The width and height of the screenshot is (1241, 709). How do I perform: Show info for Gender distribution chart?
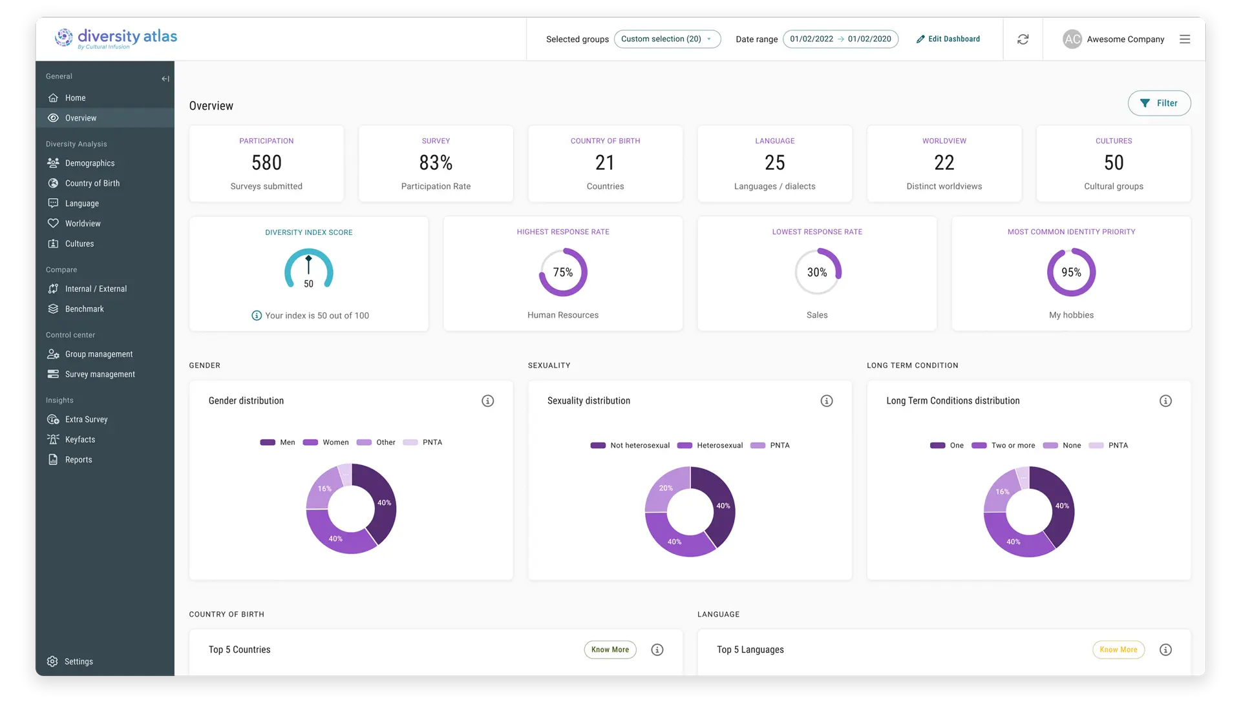click(488, 401)
